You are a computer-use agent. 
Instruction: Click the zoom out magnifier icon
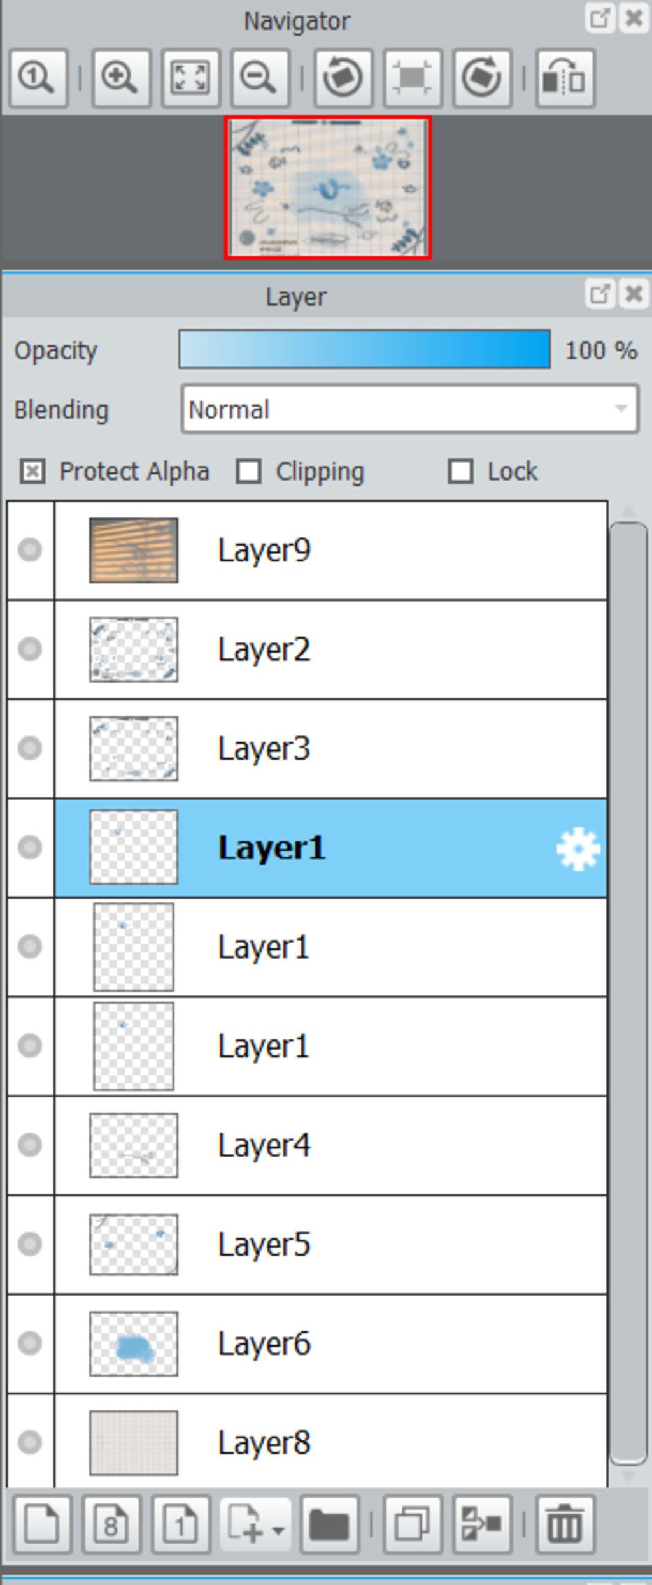coord(260,78)
